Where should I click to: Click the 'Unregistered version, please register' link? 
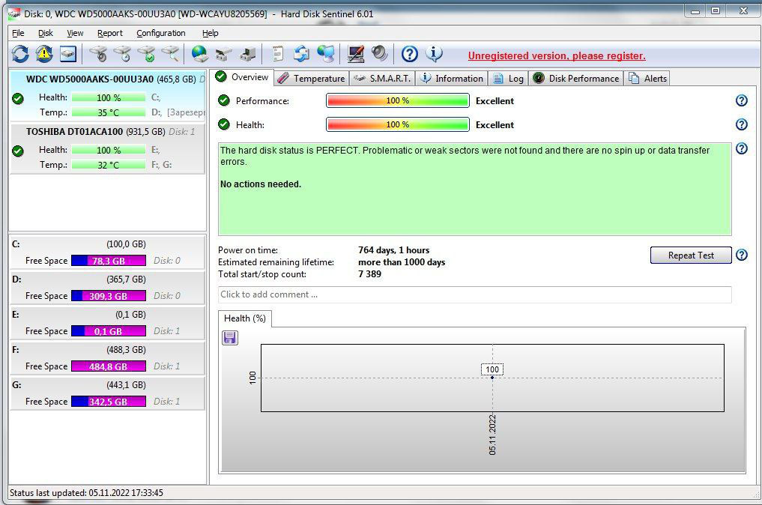click(557, 55)
